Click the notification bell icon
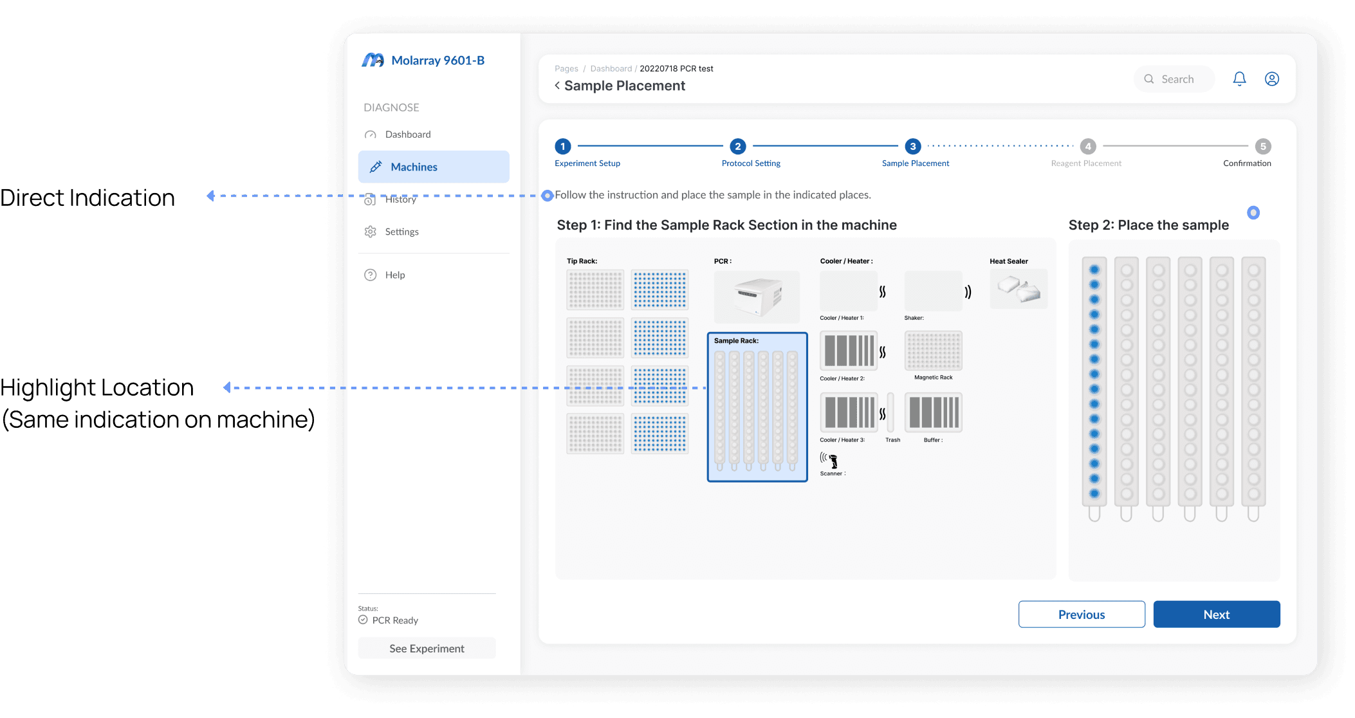 (x=1239, y=79)
